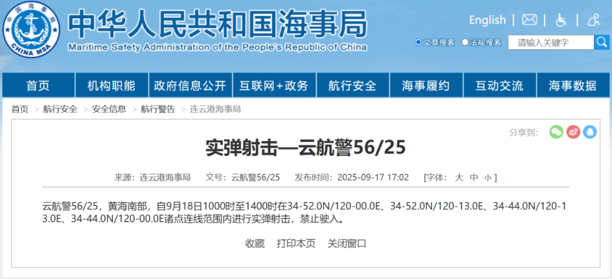Click the magnifier search button

pyautogui.click(x=601, y=42)
